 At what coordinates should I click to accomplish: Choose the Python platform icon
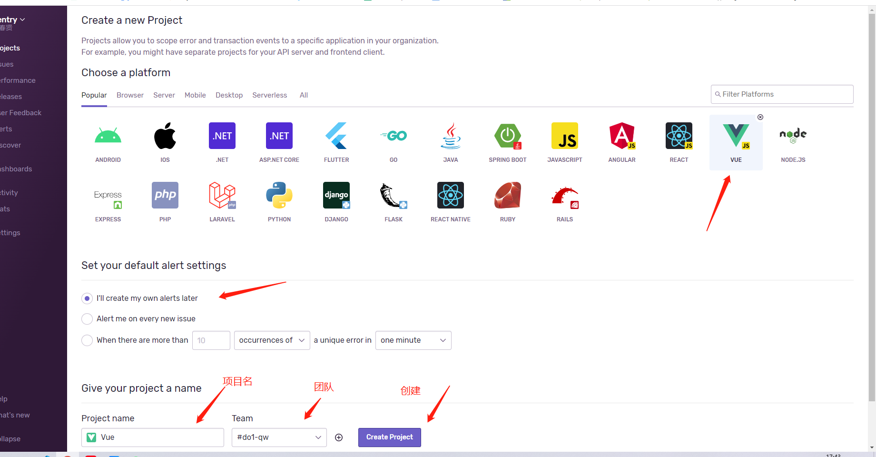coord(279,195)
